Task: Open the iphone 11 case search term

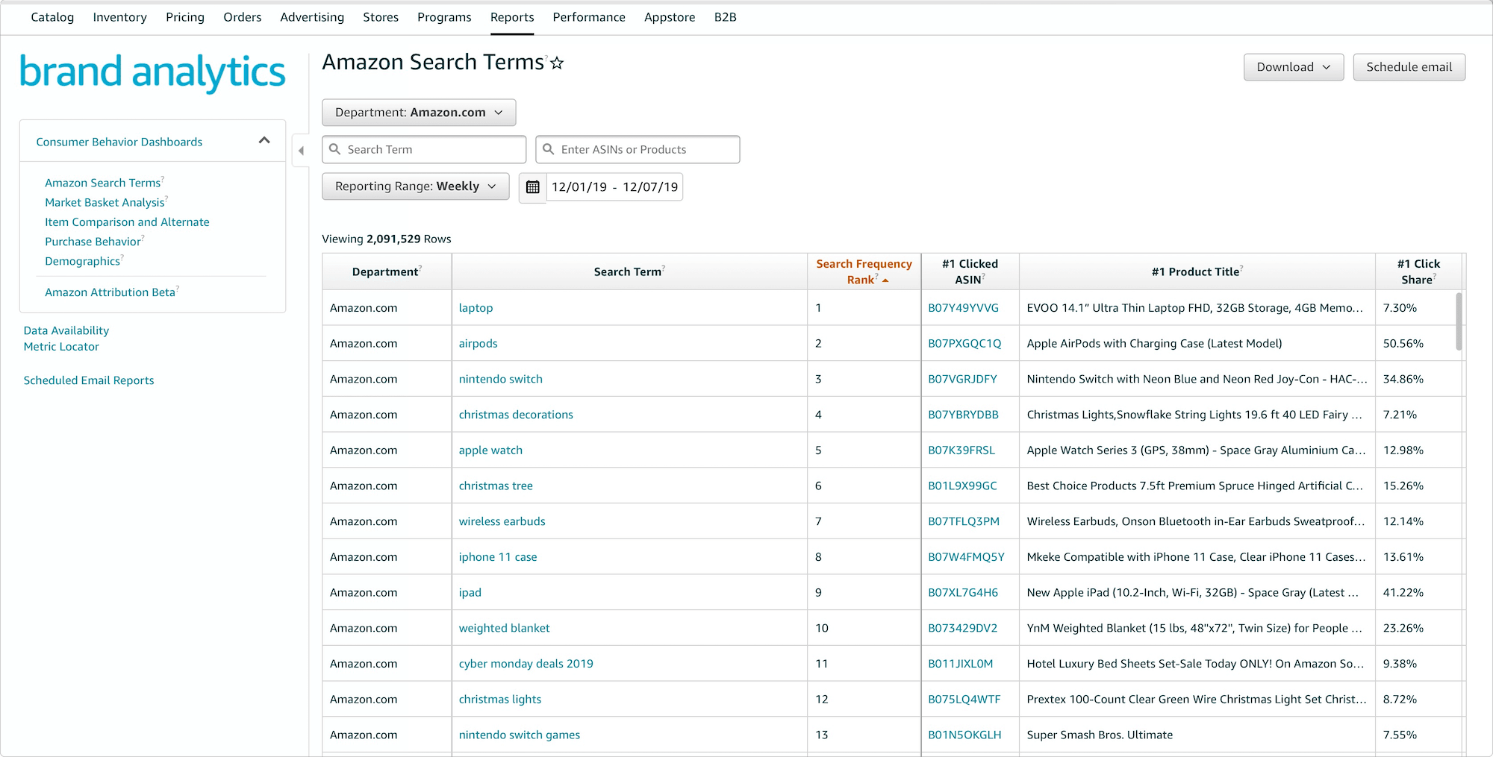Action: [x=498, y=557]
